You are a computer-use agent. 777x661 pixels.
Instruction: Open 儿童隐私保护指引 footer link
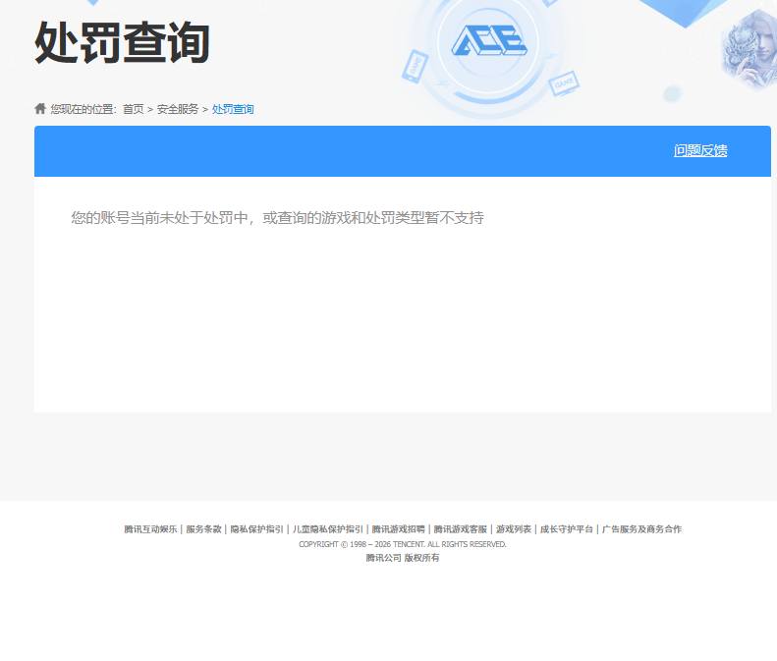click(327, 529)
